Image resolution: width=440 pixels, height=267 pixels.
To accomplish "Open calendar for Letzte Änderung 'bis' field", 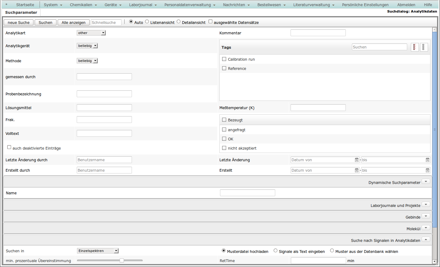I will point(427,160).
